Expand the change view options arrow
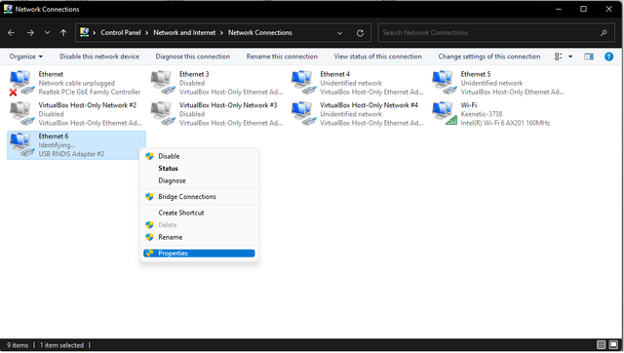The image size is (624, 353). point(570,57)
